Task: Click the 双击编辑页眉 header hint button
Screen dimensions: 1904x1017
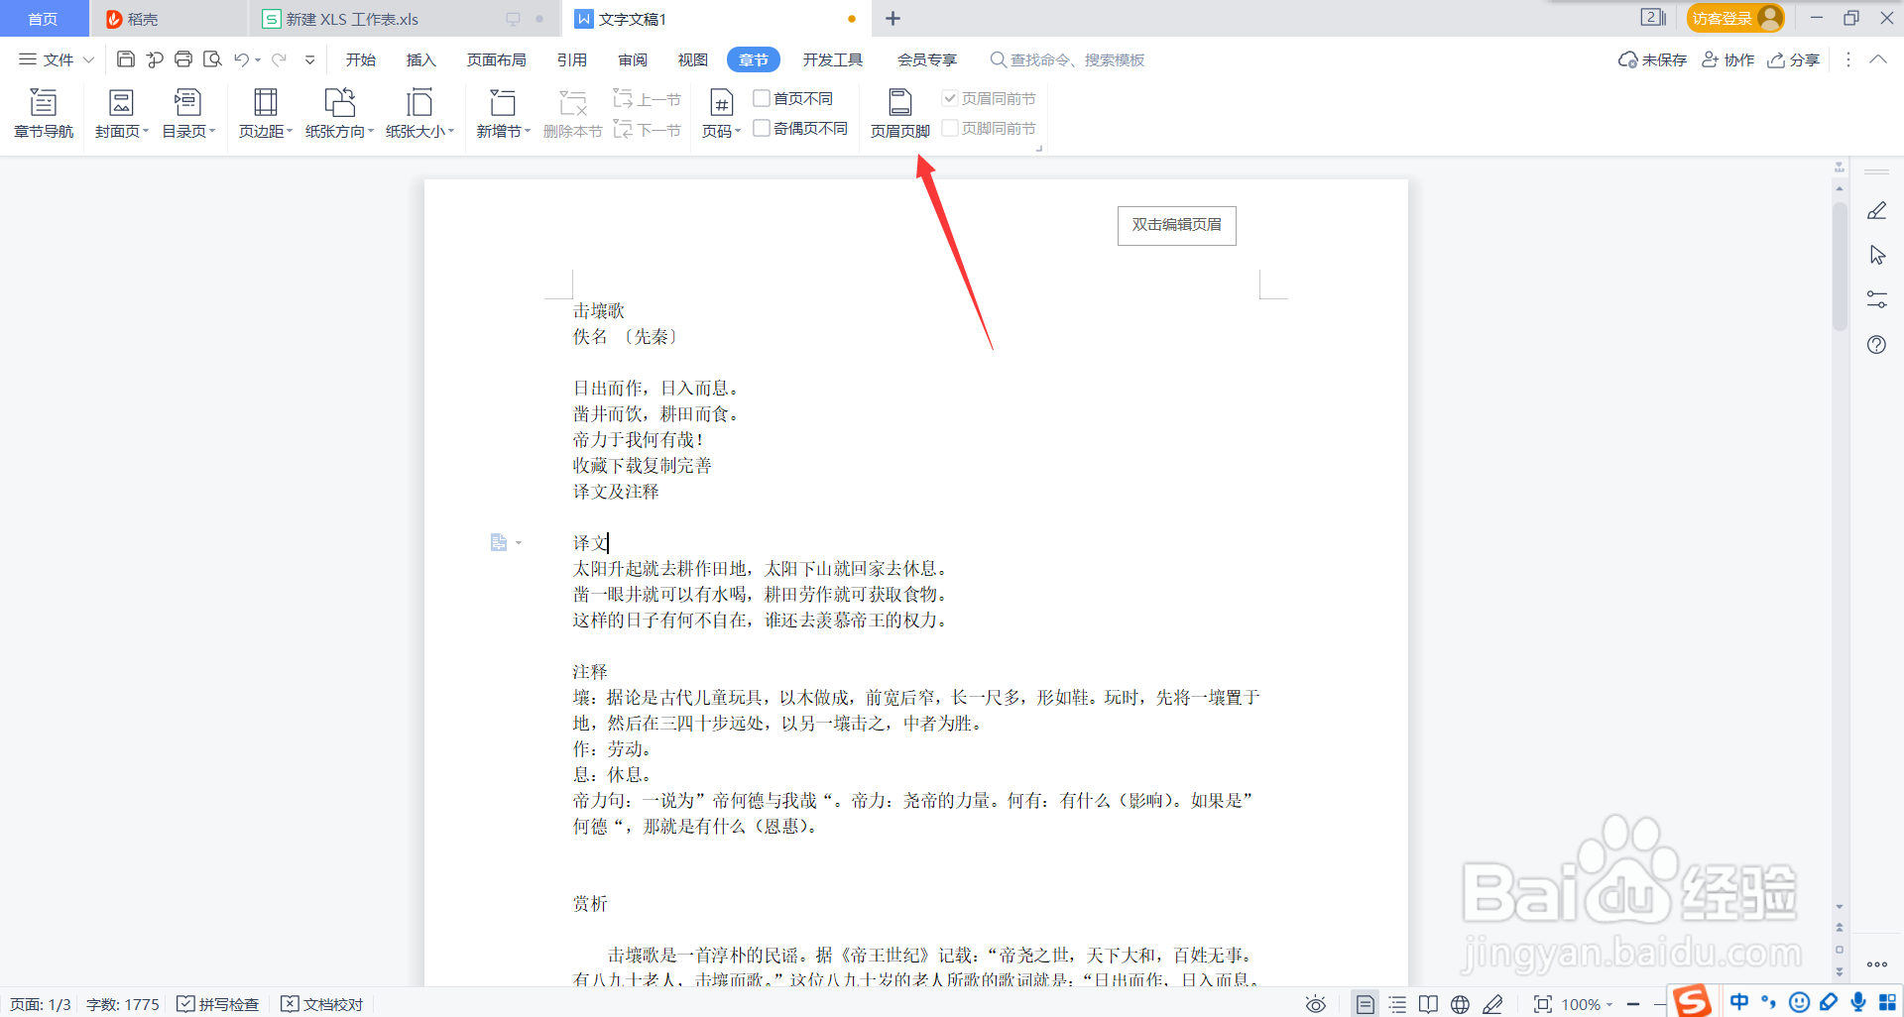Action: point(1177,225)
